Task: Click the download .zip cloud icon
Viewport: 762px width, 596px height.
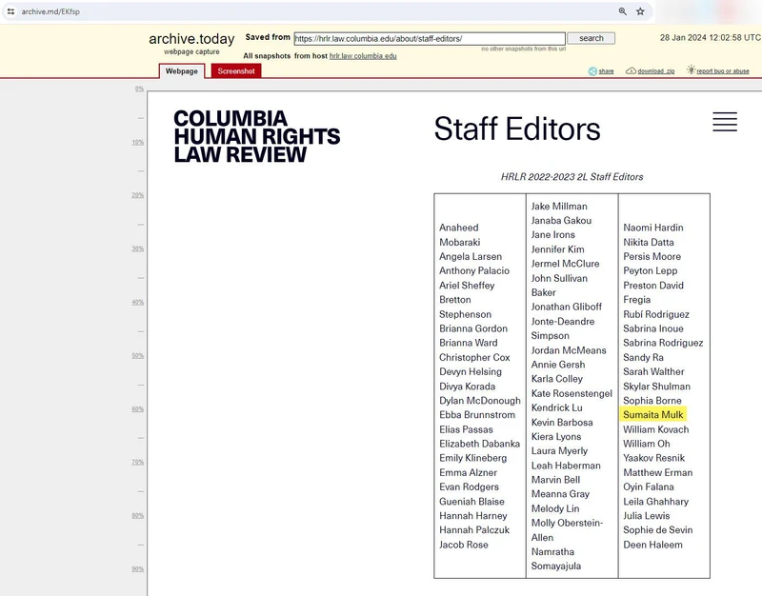Action: [x=632, y=71]
